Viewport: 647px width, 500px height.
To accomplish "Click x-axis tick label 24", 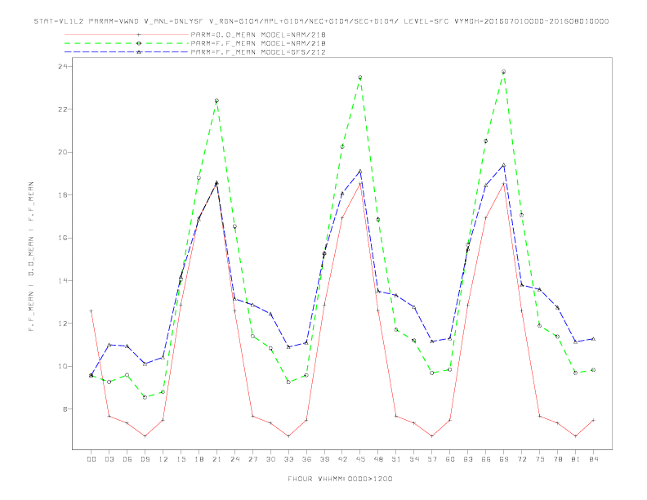I will coord(234,459).
